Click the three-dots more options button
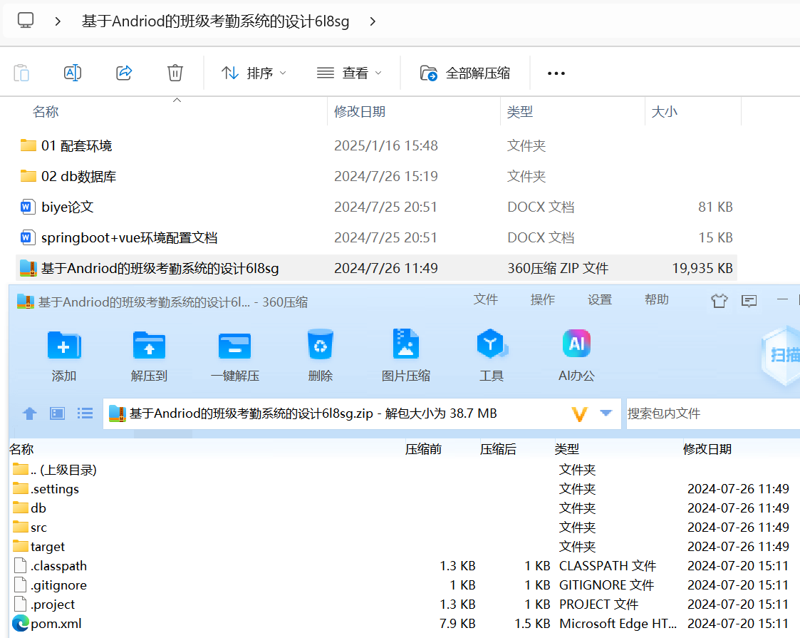 556,73
